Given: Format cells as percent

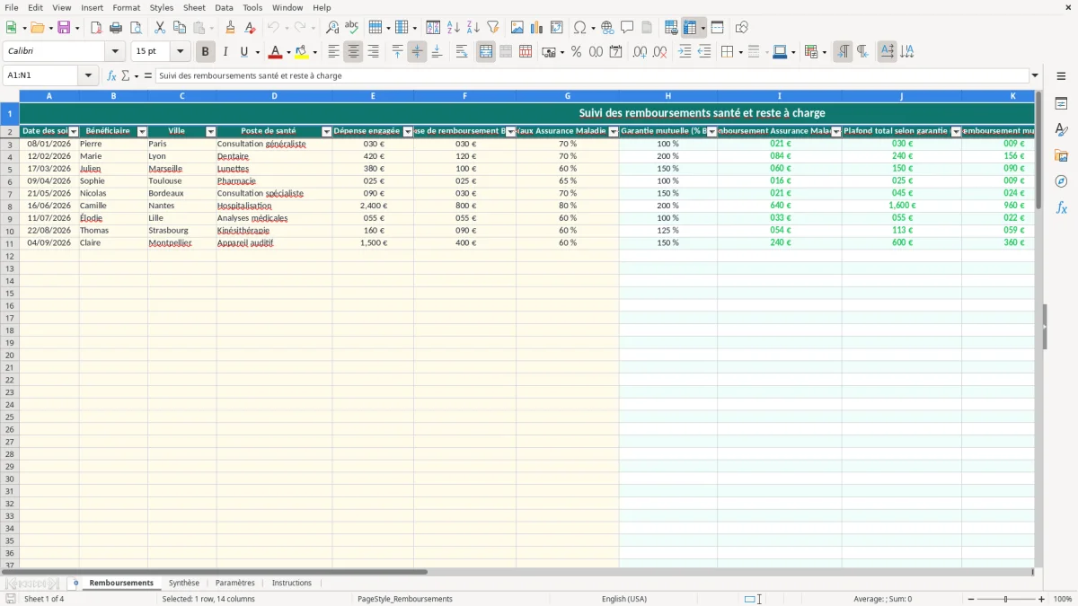Looking at the screenshot, I should (577, 52).
